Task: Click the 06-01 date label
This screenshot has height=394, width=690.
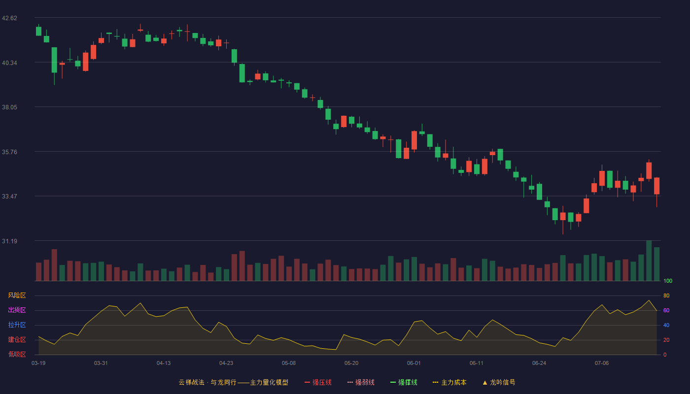Action: [414, 363]
